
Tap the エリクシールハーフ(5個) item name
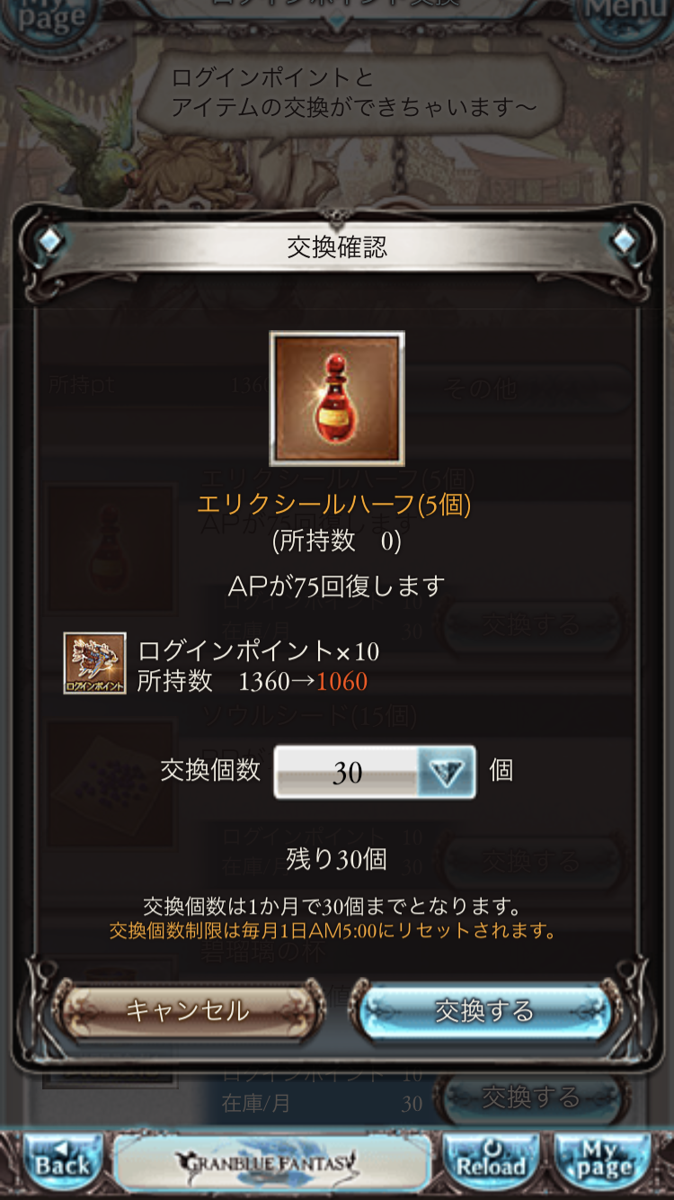(x=334, y=504)
